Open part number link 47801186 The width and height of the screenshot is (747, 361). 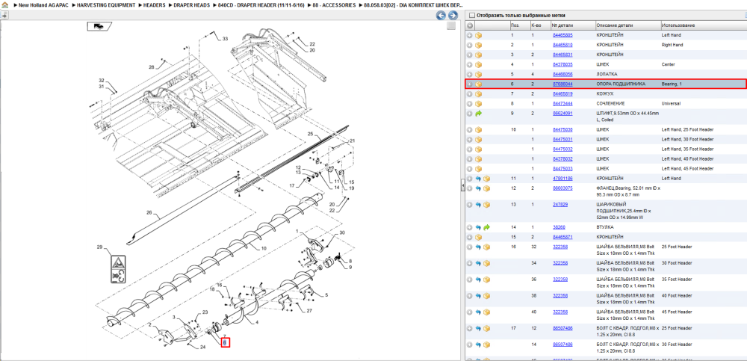tap(562, 179)
